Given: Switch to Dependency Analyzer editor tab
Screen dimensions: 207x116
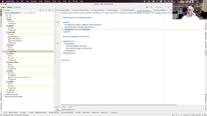Looking at the screenshot, I should point(68,110).
